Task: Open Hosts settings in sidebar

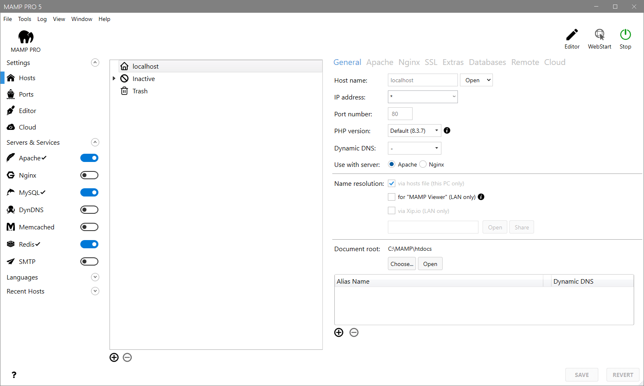Action: tap(27, 78)
